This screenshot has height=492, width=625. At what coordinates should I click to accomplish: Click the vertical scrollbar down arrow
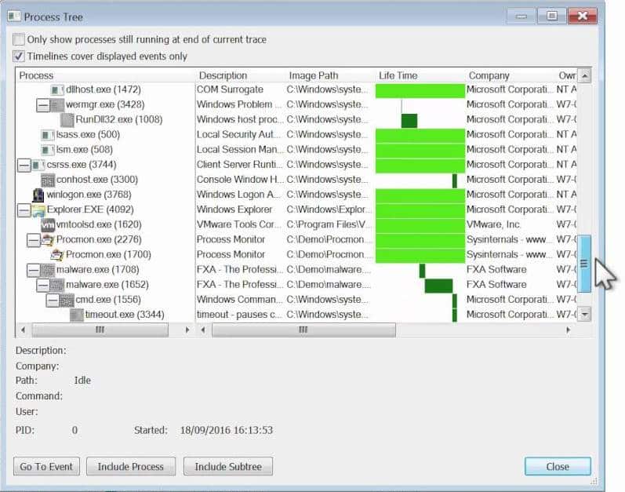(583, 313)
